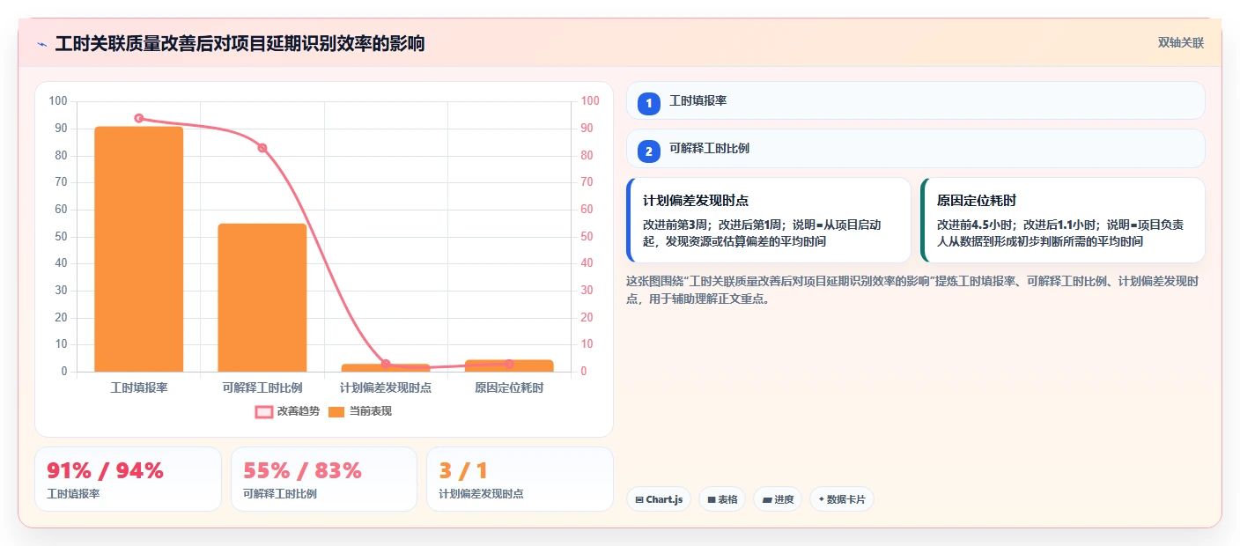The width and height of the screenshot is (1240, 546).
Task: Click the x-axis label 原因定位耗时
Action: tap(509, 387)
